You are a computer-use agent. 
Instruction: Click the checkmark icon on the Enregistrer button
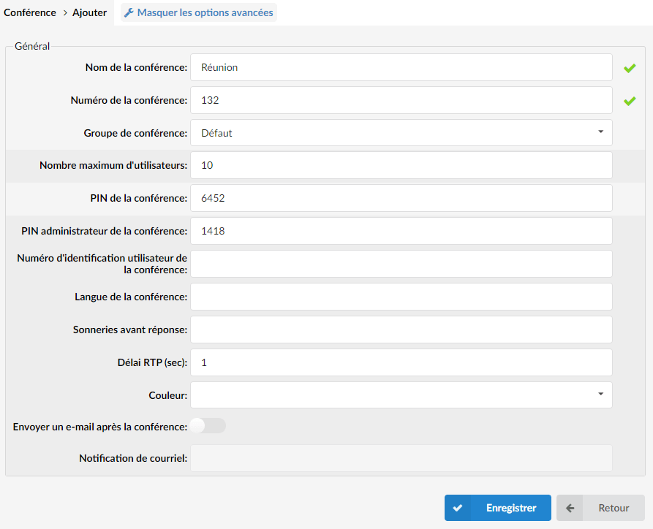(457, 508)
